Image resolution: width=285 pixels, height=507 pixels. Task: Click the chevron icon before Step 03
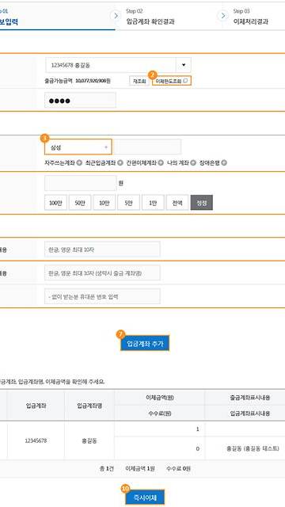pos(222,16)
